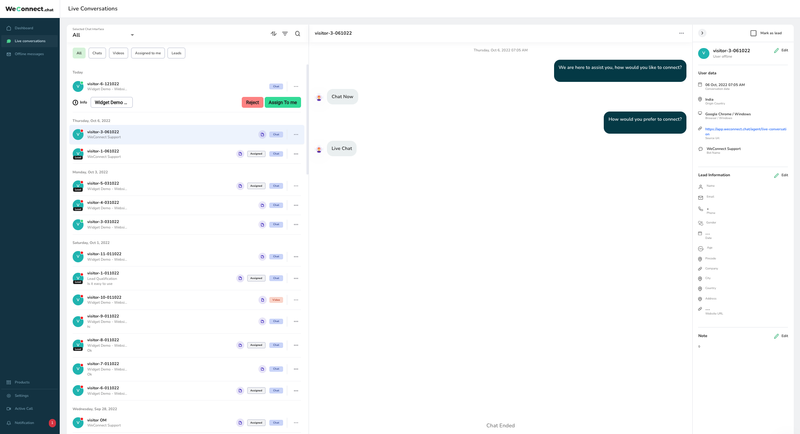Click the red notification count badge

pyautogui.click(x=52, y=423)
